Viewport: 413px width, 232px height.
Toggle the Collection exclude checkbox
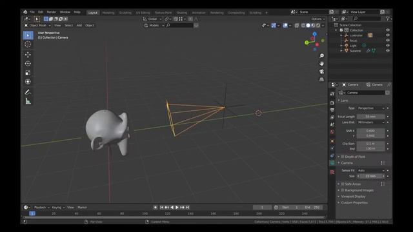[x=341, y=30]
